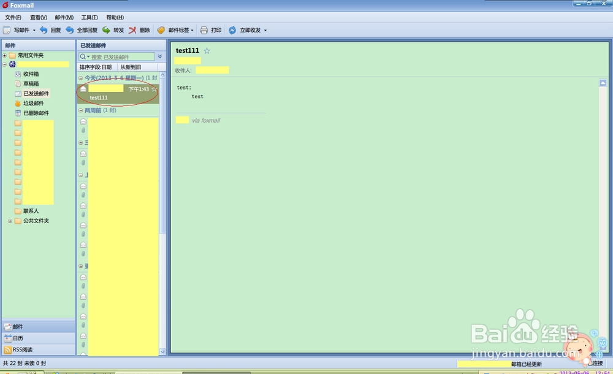
Task: Switch to the RSS阅读 tab
Action: pyautogui.click(x=38, y=349)
